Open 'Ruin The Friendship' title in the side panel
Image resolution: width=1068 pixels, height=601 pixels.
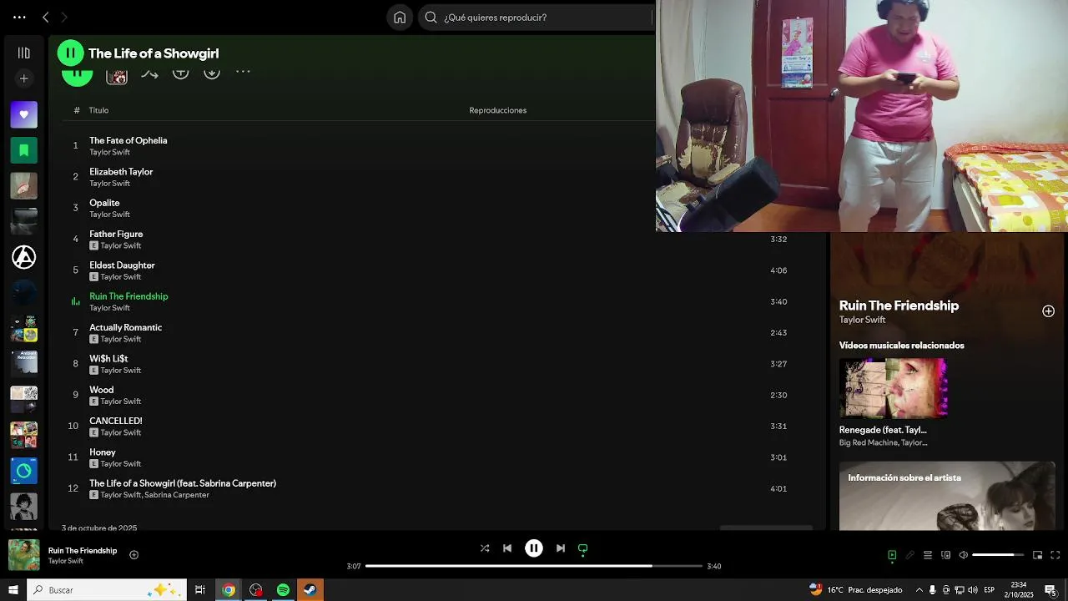click(899, 306)
